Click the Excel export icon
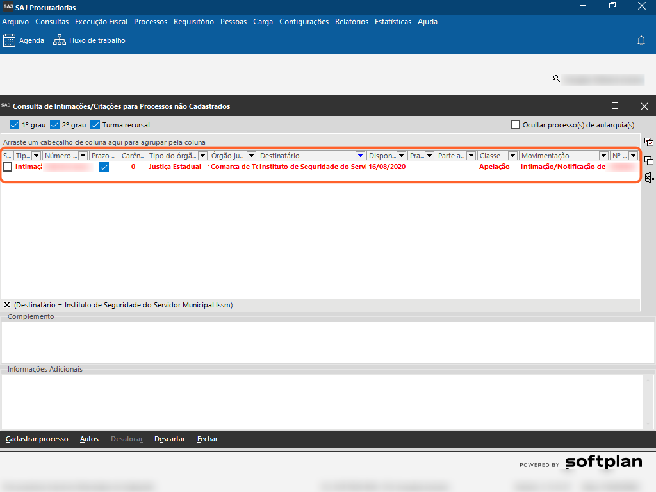This screenshot has height=492, width=656. [649, 177]
